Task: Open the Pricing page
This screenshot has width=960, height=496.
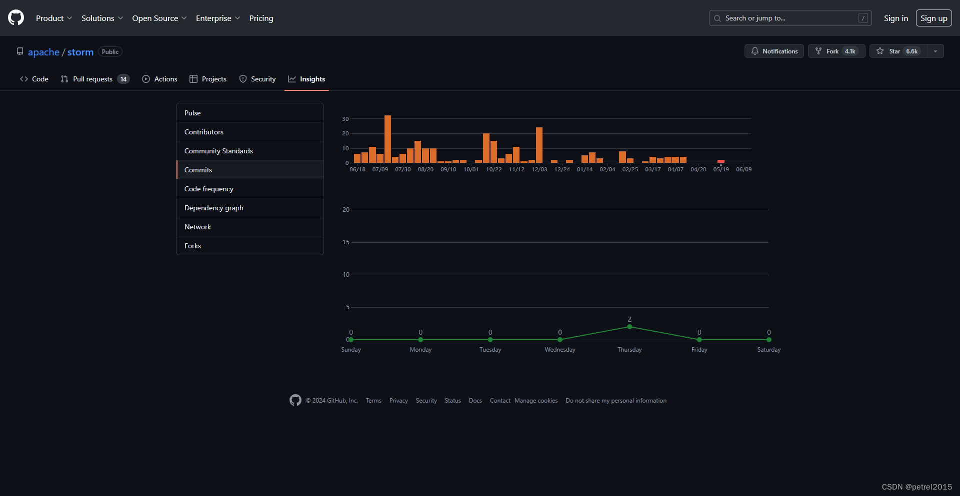Action: click(261, 18)
